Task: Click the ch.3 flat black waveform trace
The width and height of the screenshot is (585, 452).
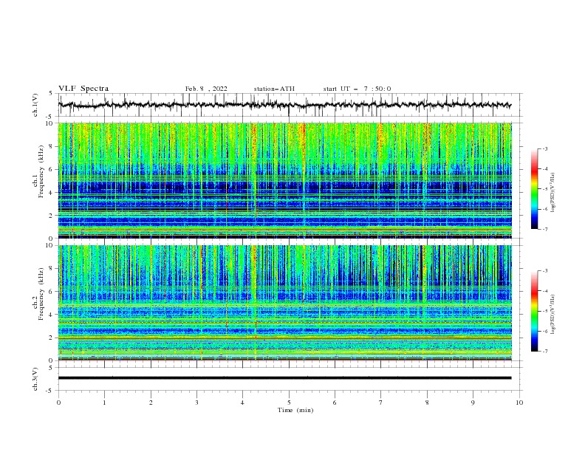Action: (x=284, y=378)
